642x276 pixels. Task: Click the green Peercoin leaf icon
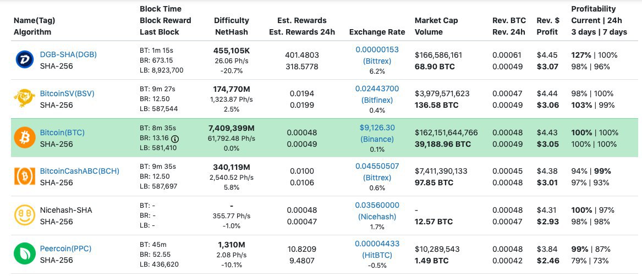25,254
